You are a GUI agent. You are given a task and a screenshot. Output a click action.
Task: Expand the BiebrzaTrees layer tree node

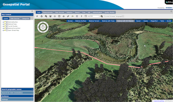[x=3, y=24]
